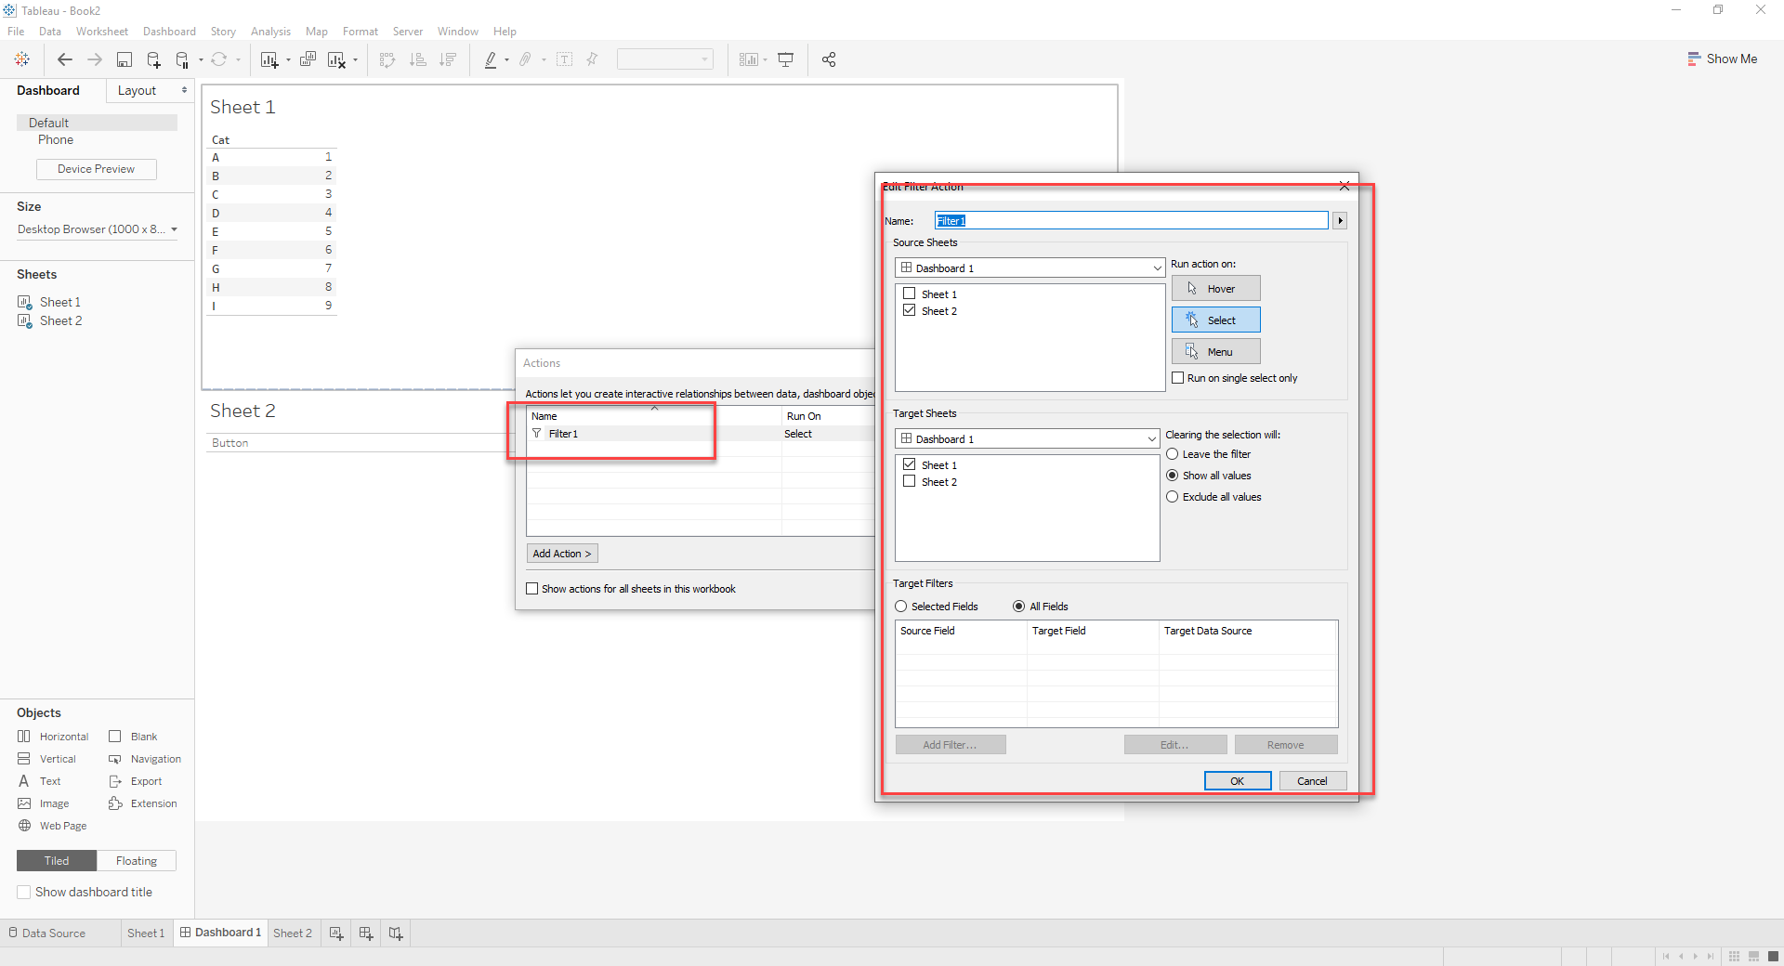Screen dimensions: 1784x966
Task: Toggle Show dashboard title checkbox
Action: pyautogui.click(x=24, y=893)
